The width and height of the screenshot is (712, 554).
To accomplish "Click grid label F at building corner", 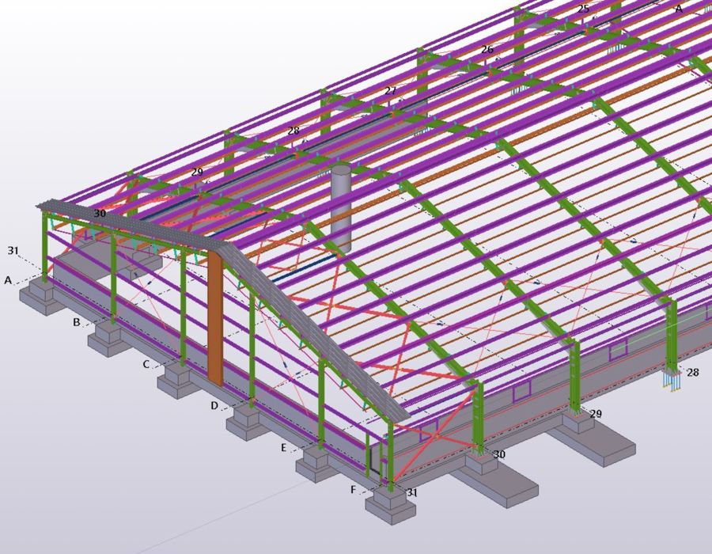I will pyautogui.click(x=354, y=490).
